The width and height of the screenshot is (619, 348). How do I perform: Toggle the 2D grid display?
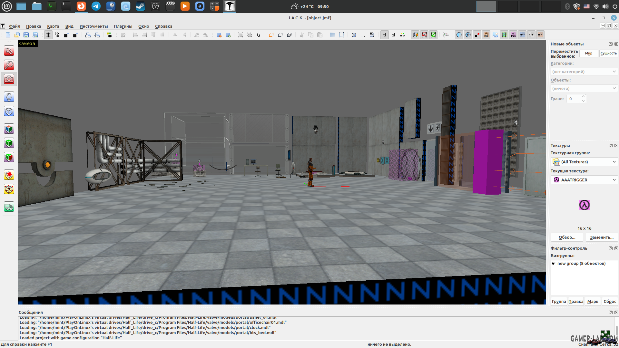click(48, 35)
